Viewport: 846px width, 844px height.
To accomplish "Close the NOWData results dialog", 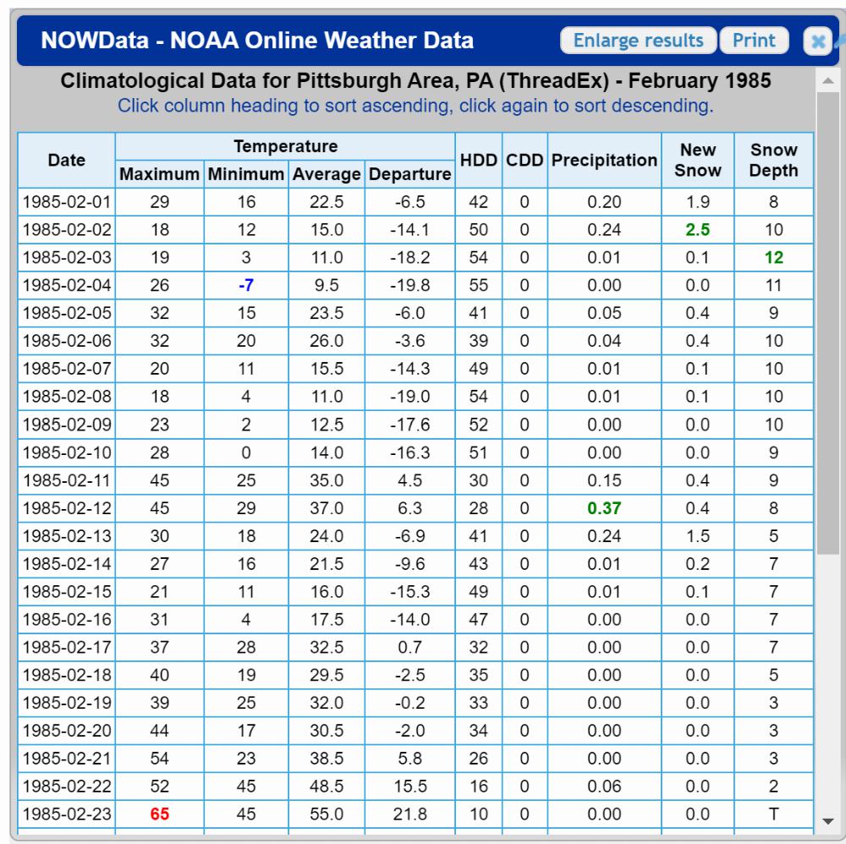I will coord(817,41).
